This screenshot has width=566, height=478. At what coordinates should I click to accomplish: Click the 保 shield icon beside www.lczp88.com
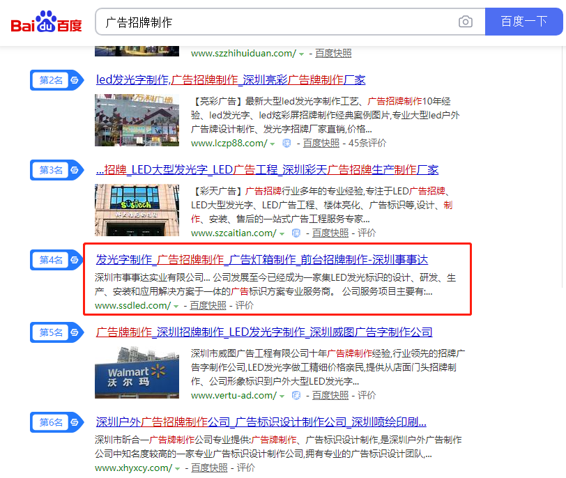coord(286,144)
